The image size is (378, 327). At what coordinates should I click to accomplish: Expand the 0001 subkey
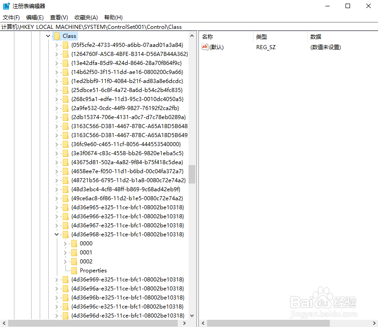pyautogui.click(x=65, y=253)
